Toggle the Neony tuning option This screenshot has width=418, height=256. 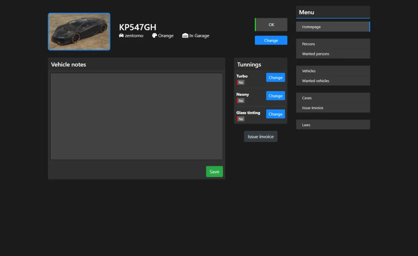pos(275,95)
